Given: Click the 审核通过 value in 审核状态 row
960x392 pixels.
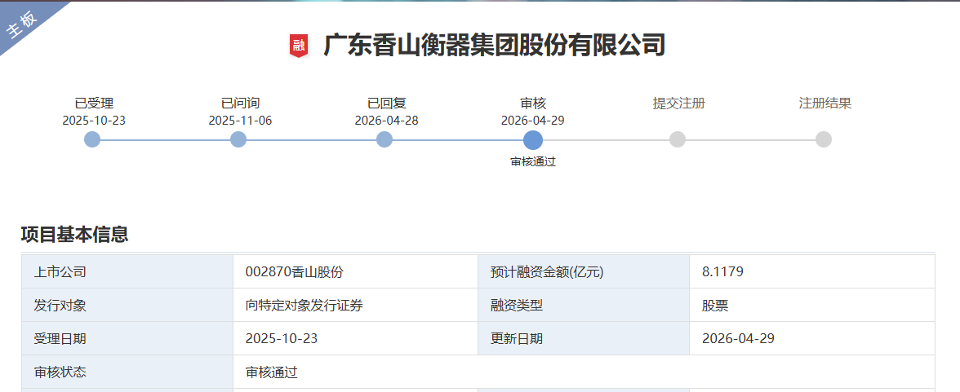Looking at the screenshot, I should tap(272, 372).
